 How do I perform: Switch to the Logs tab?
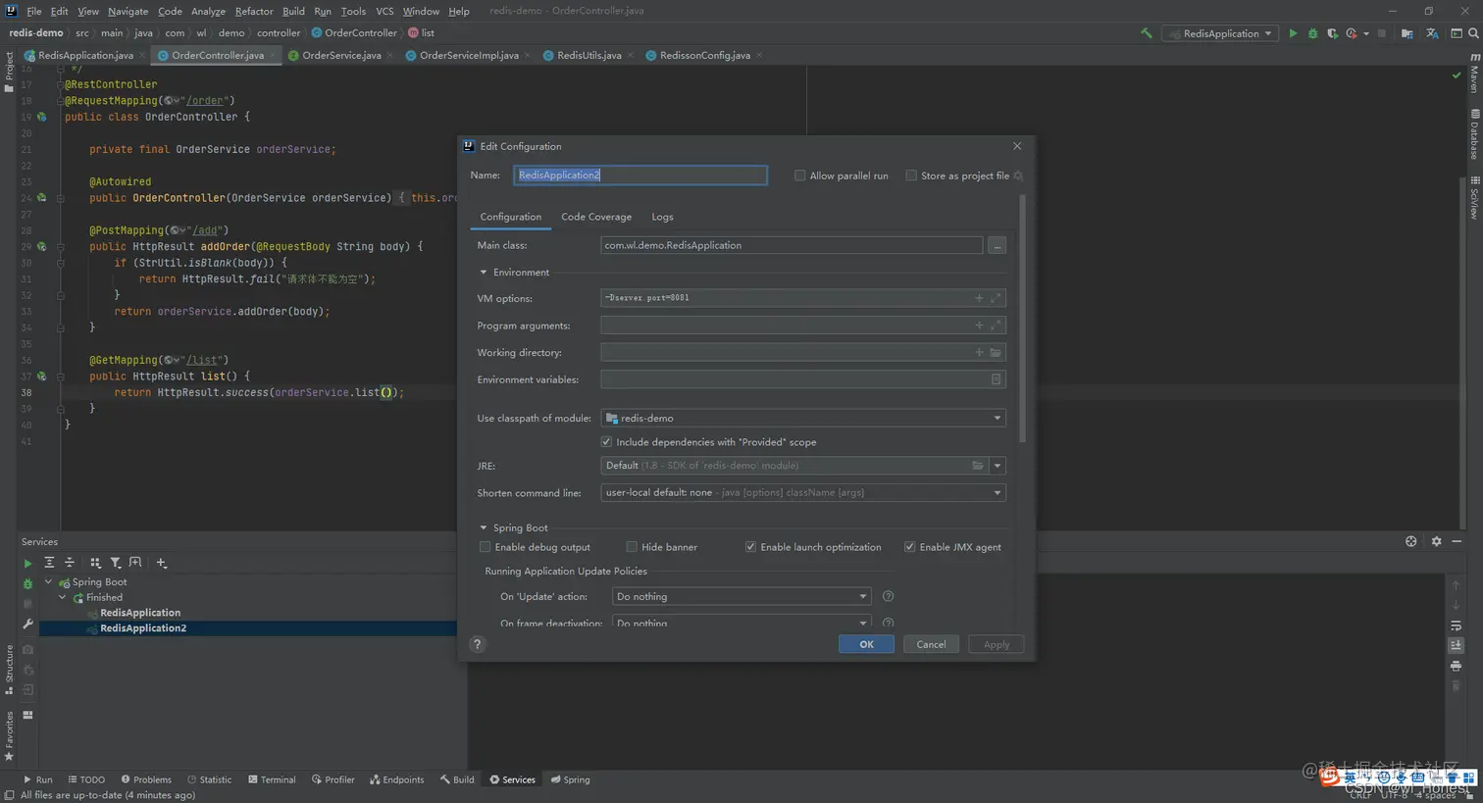tap(662, 217)
